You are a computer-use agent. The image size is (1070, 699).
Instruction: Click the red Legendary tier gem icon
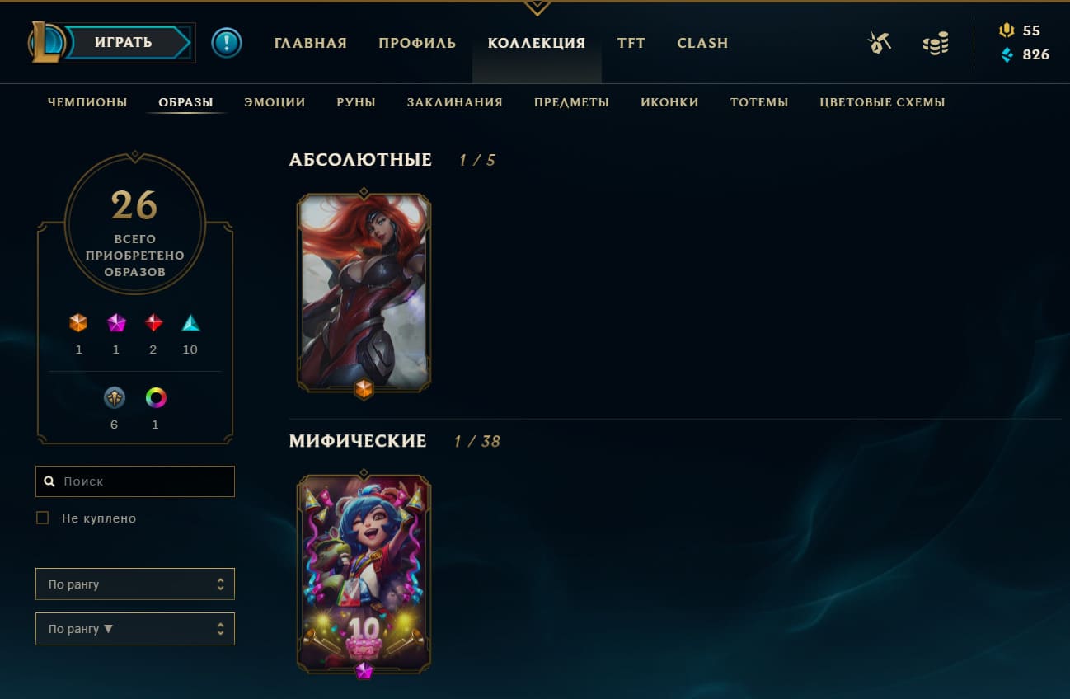pos(154,323)
